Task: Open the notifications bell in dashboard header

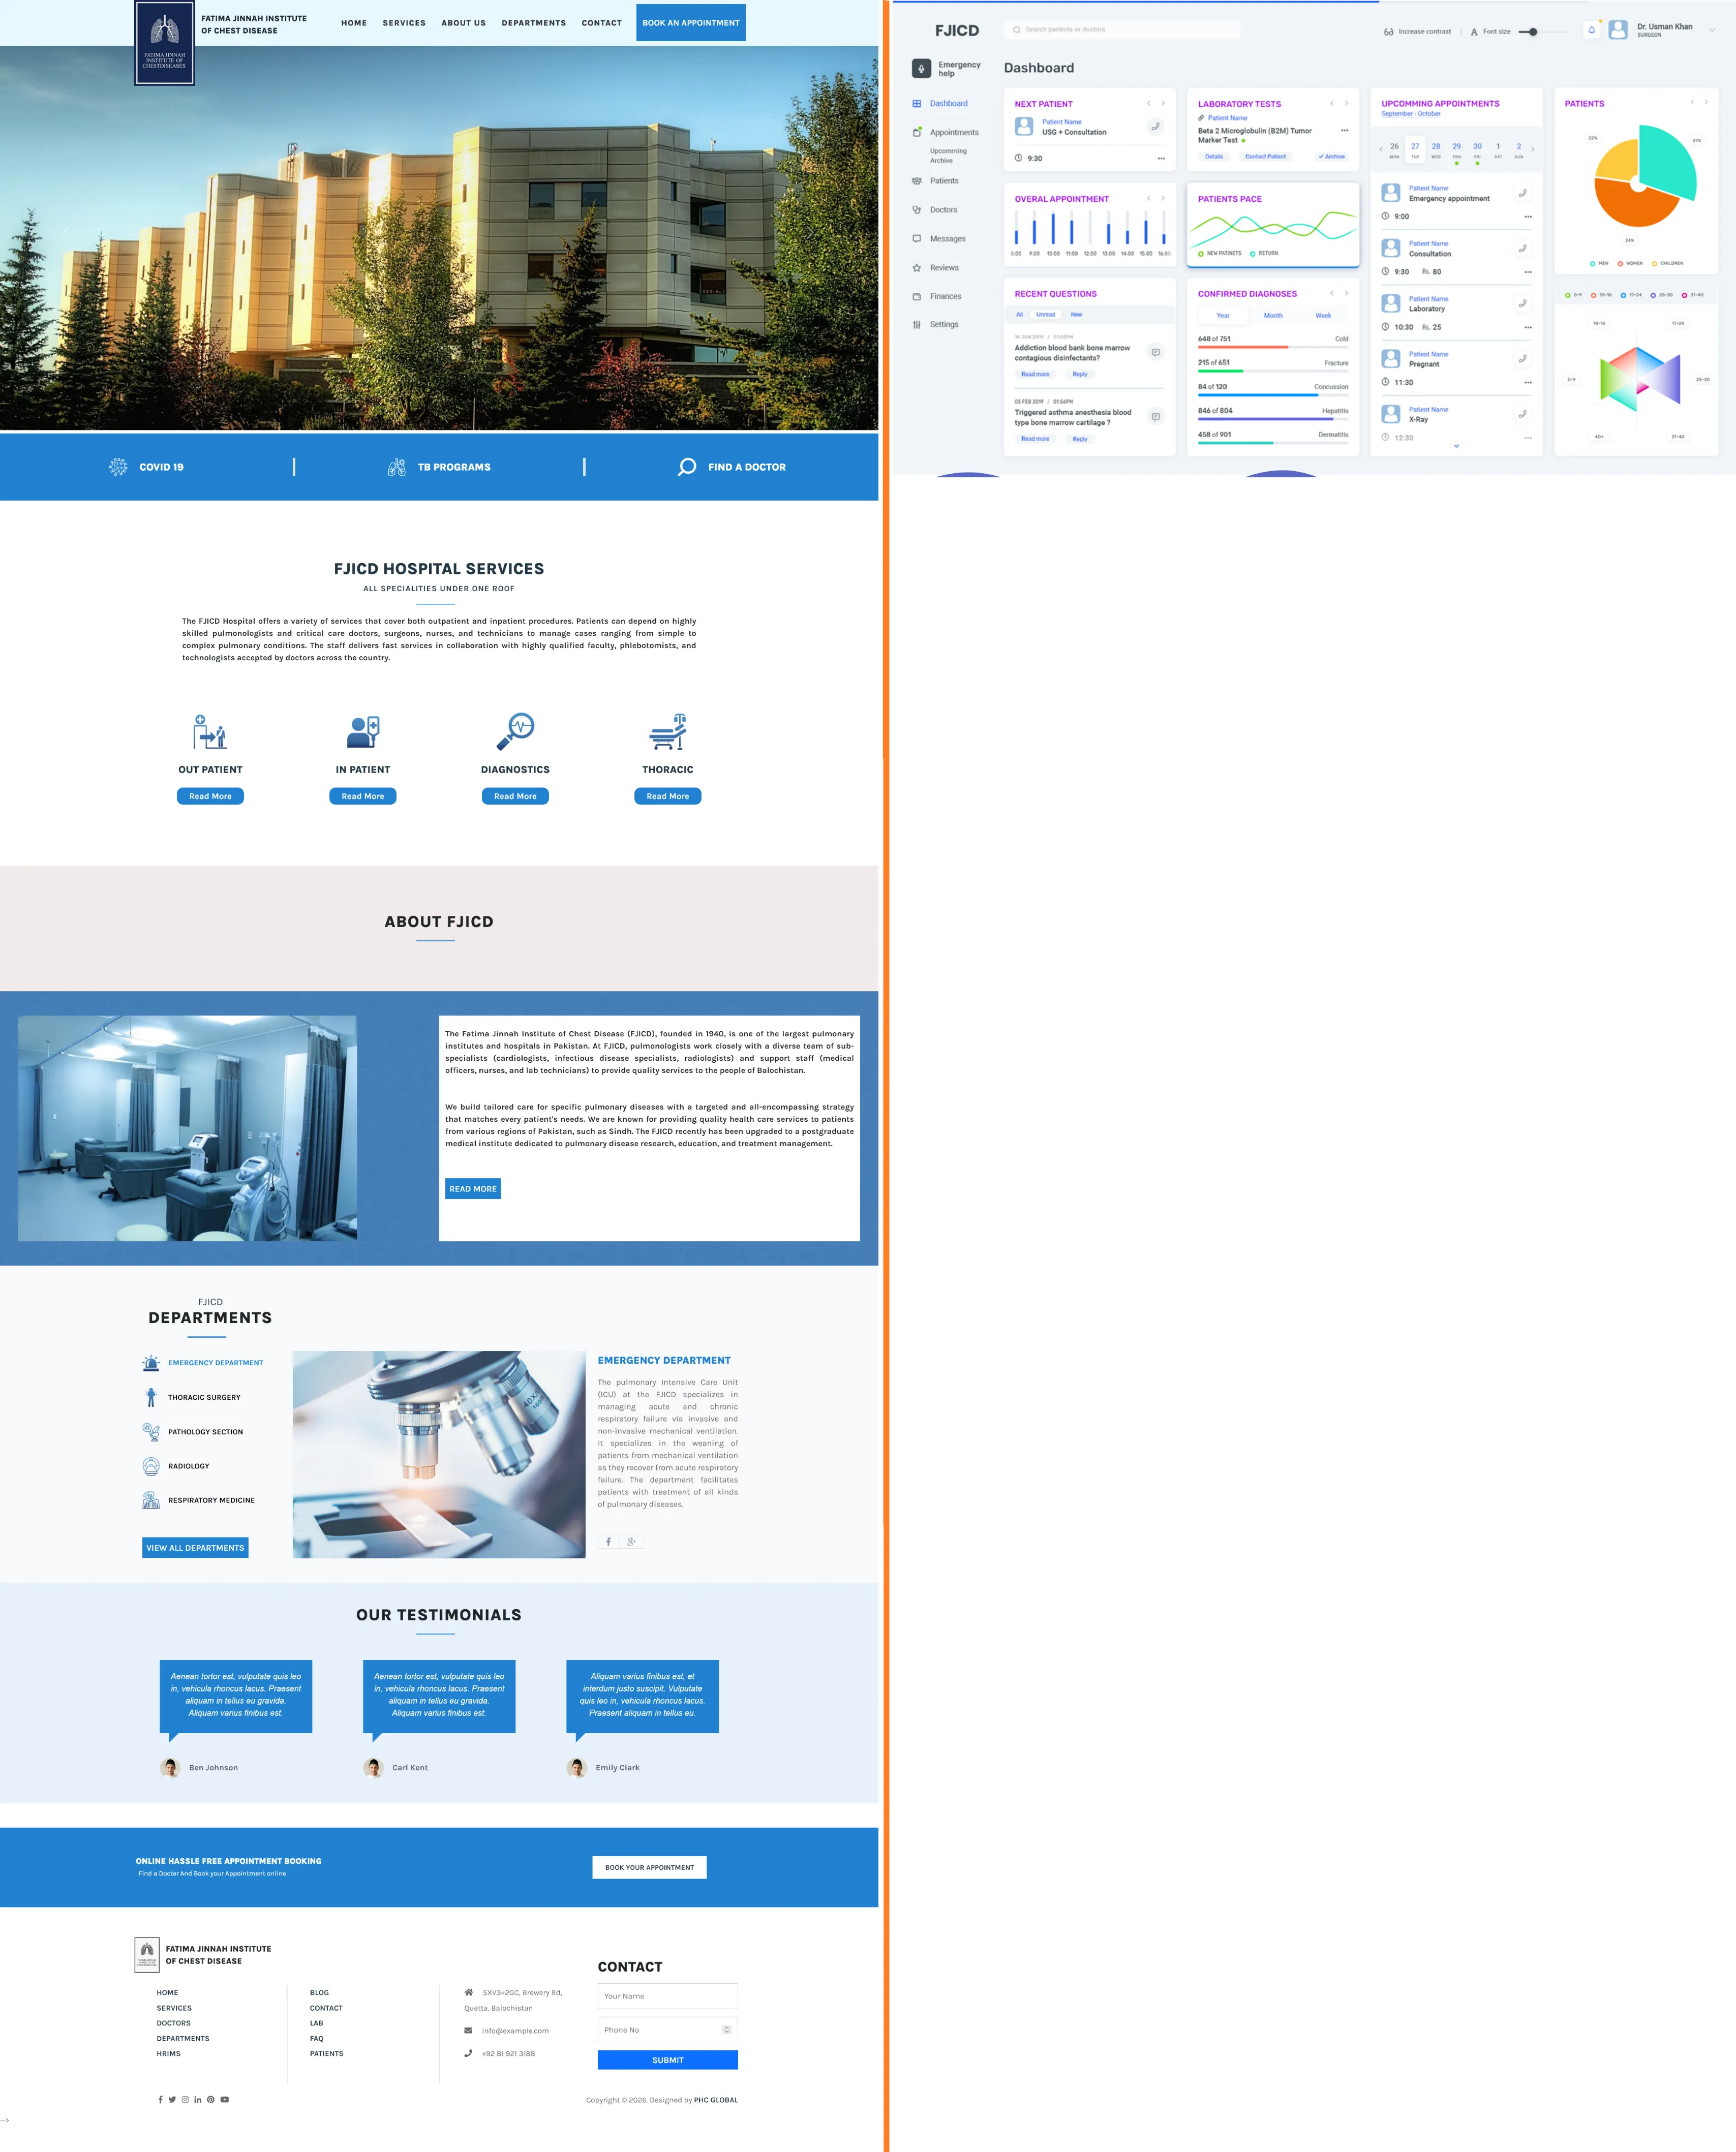Action: point(1591,30)
